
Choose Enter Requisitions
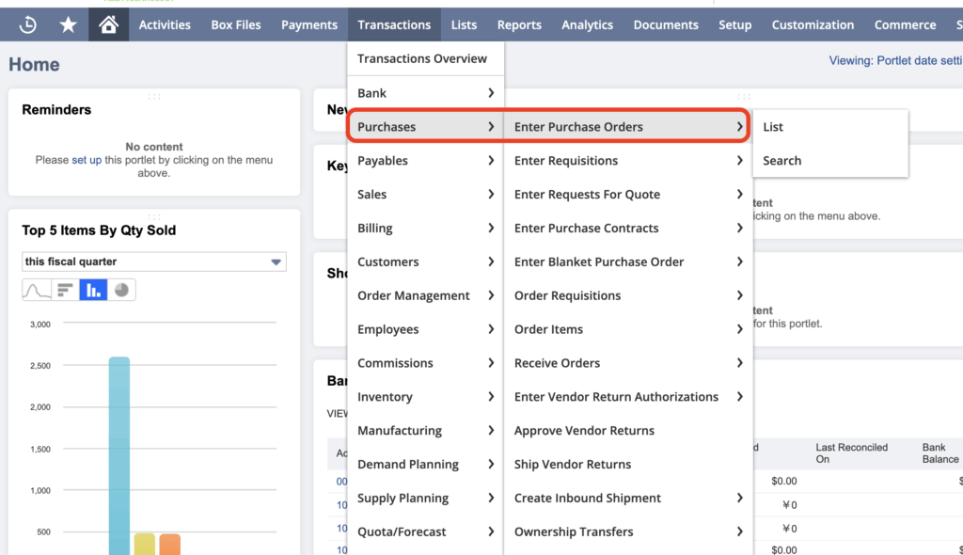click(628, 161)
